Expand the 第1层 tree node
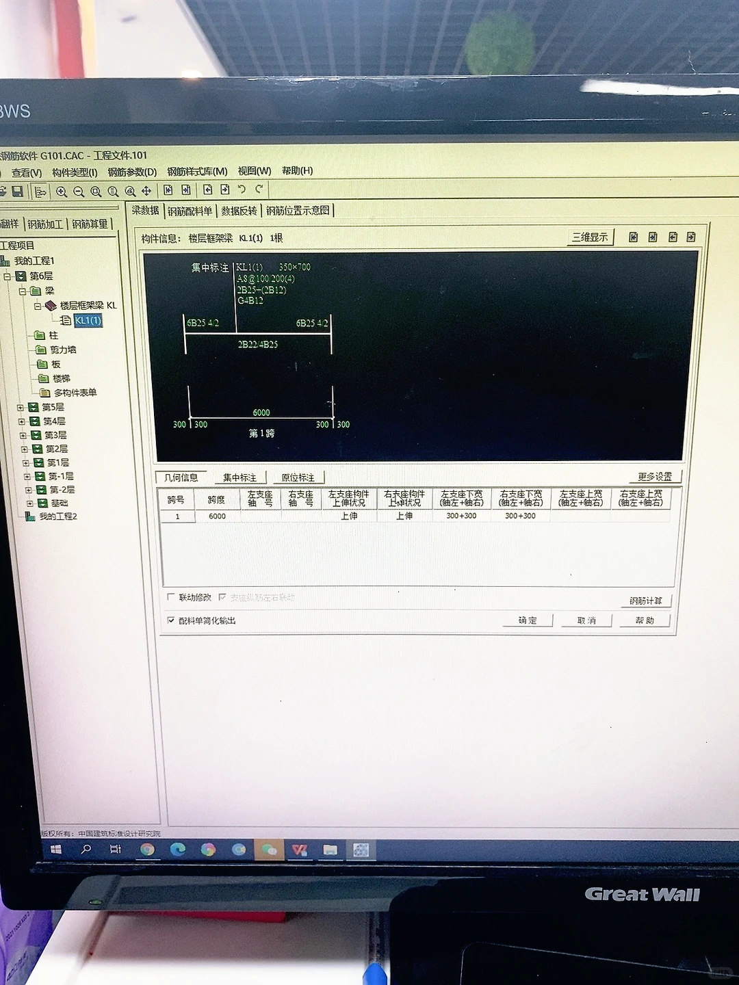 pos(26,463)
